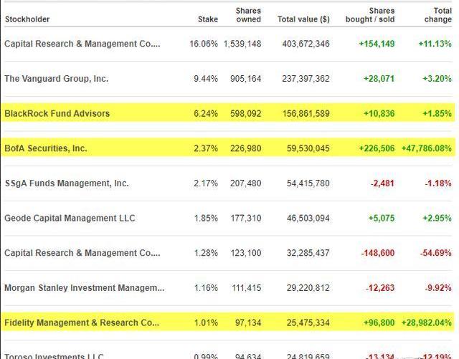This screenshot has width=459, height=359.
Task: Select total change +3.20%
Action: tap(437, 79)
